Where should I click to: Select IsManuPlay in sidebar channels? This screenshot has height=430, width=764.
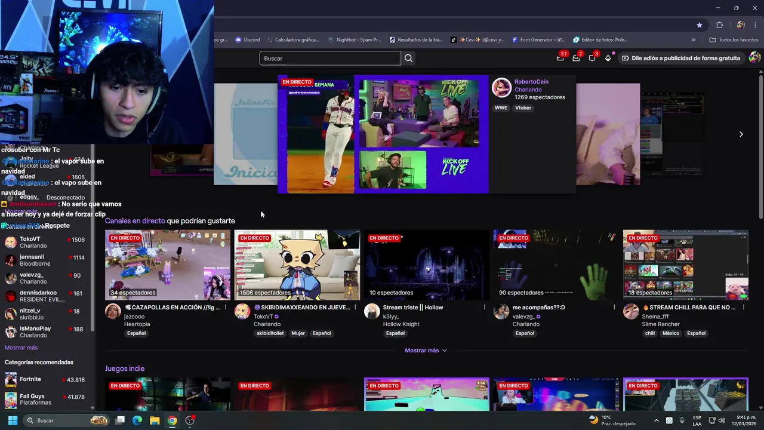(x=45, y=332)
